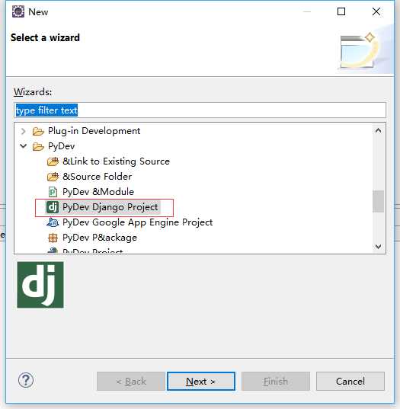Click the Google App Engine Project icon
This screenshot has height=409, width=400.
[x=53, y=222]
